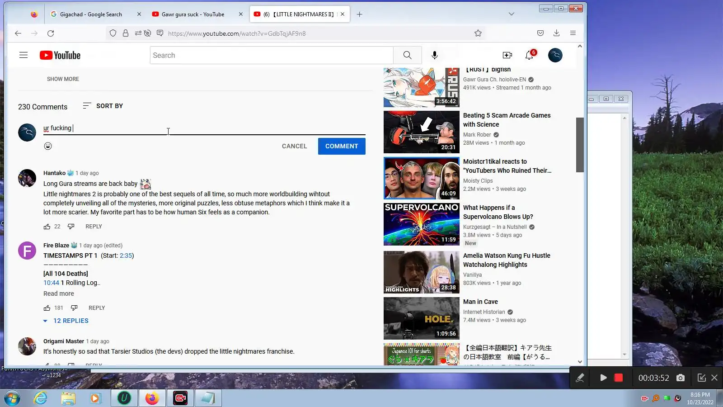
Task: Focus the YouTube search field
Action: (272, 55)
